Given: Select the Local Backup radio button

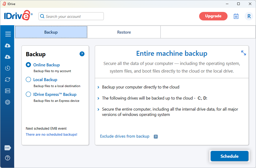Looking at the screenshot, I should point(28,79).
